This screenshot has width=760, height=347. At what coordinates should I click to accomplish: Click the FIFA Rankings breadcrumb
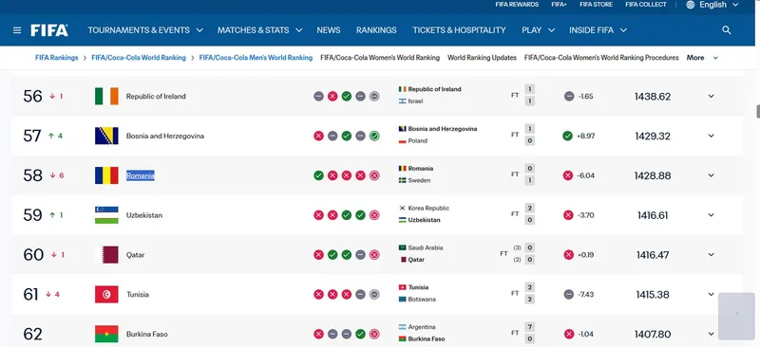pyautogui.click(x=57, y=58)
